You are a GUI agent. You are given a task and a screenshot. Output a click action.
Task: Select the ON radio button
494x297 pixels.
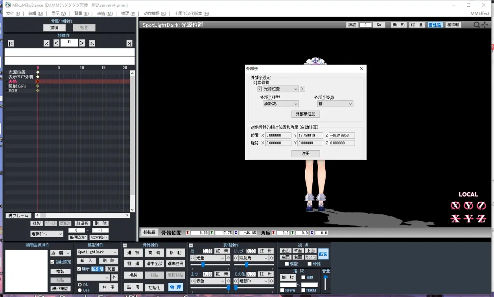[80, 284]
